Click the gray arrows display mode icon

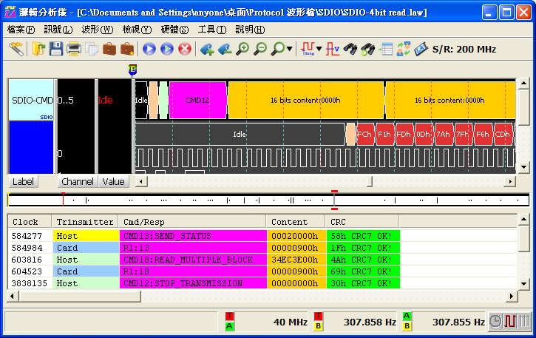(524, 321)
